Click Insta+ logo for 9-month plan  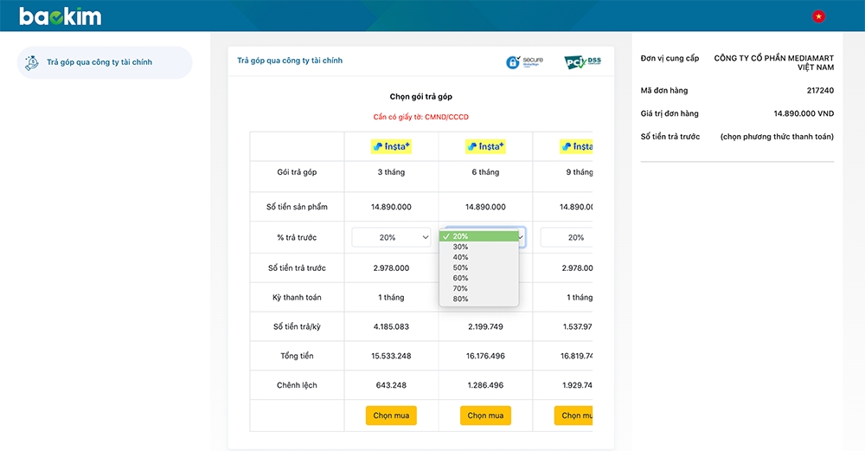(x=577, y=146)
